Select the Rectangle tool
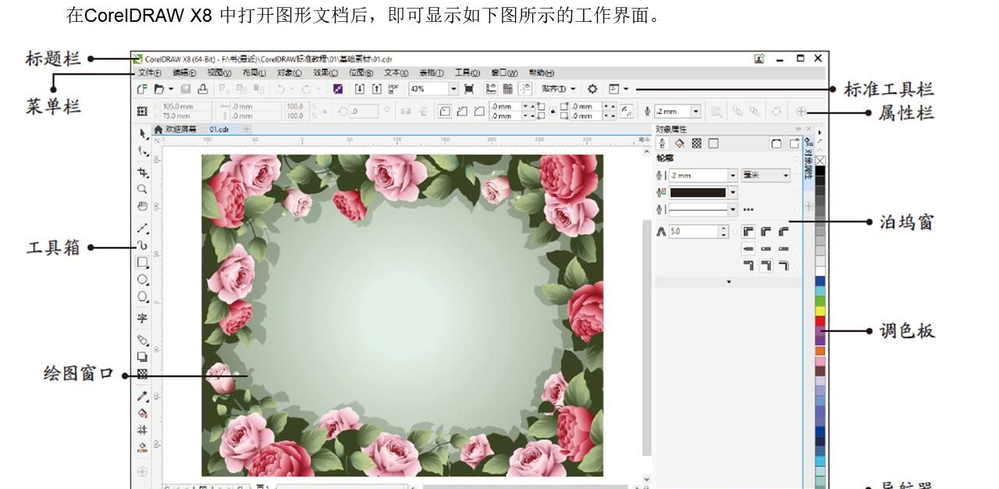Screen dimensions: 999x489 tap(142, 262)
